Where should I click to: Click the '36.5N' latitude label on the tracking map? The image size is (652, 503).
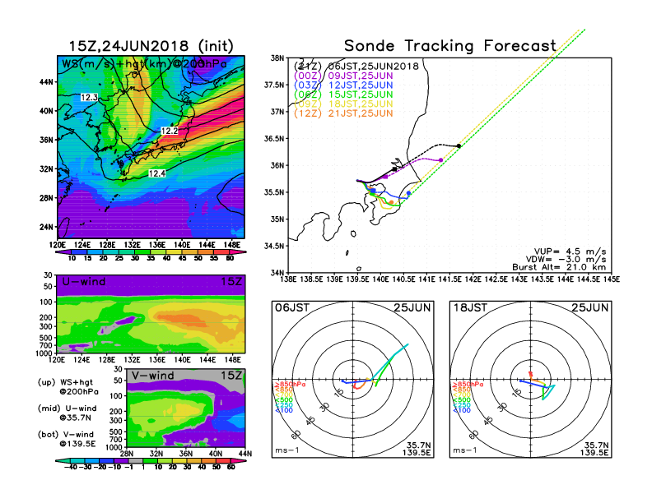click(x=274, y=139)
